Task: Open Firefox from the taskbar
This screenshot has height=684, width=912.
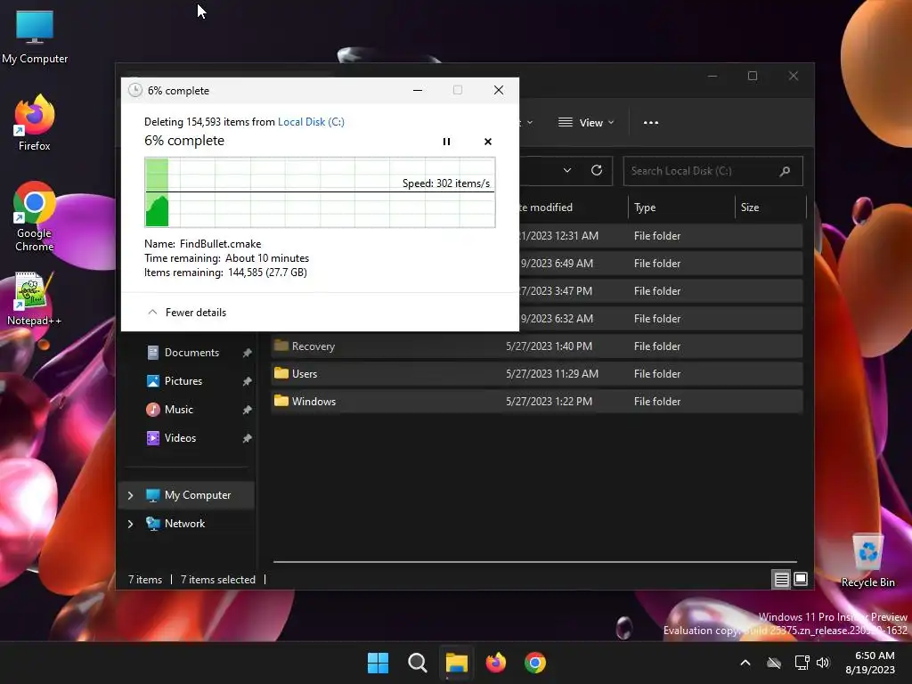Action: (x=496, y=663)
